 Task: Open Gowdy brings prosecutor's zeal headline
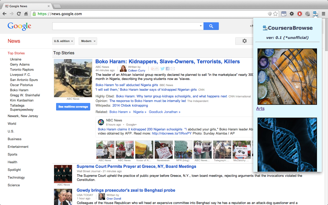(126, 190)
